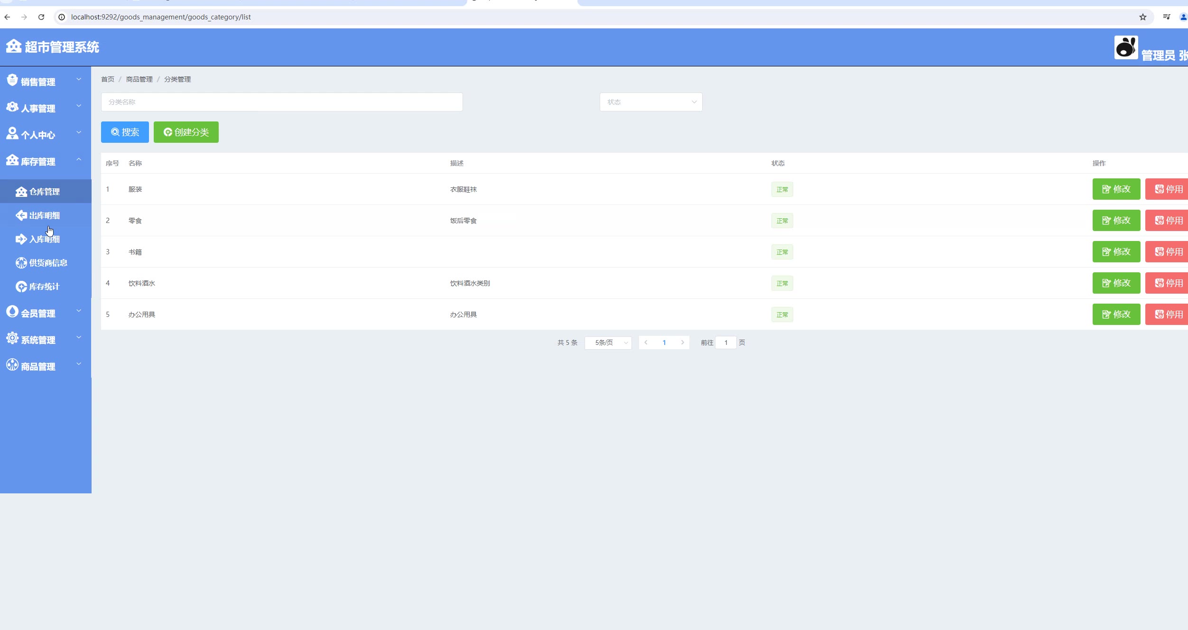Click 停用 for 书籍 row

click(x=1167, y=252)
